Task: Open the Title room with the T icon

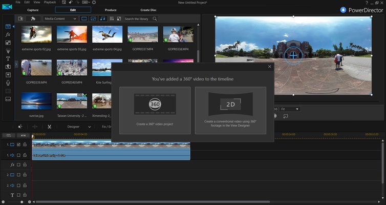Action: coord(8,58)
